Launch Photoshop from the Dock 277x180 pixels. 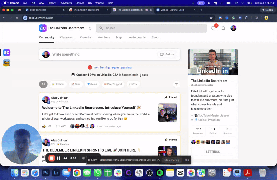tap(45, 173)
